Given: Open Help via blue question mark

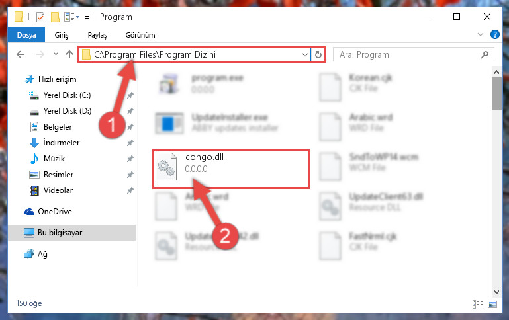Looking at the screenshot, I should click(494, 34).
